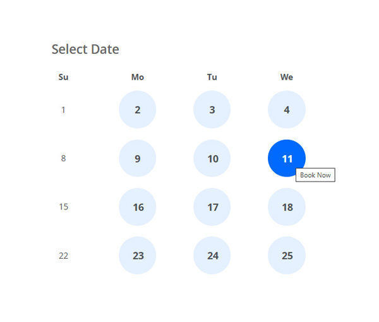Click Sunday date 1
379x322 pixels.
63,110
